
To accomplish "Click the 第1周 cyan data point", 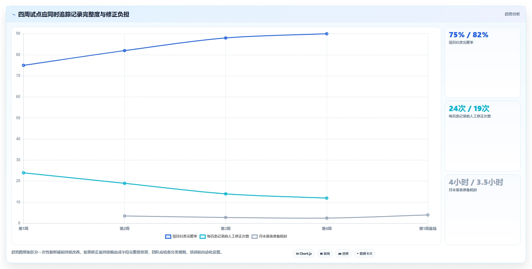I will [24, 173].
